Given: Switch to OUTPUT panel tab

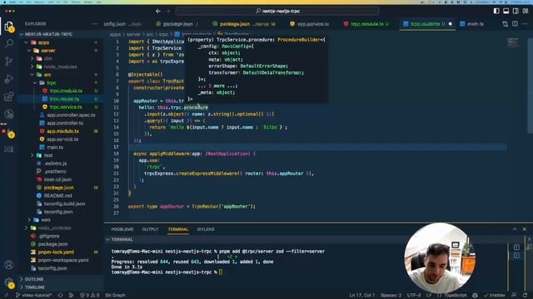Looking at the screenshot, I should click(x=150, y=229).
